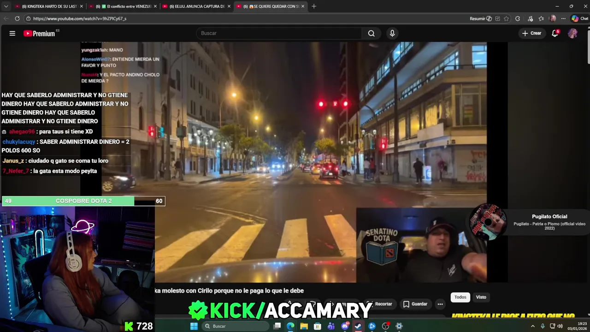Screen dimensions: 590x332
Task: Open the more actions ellipsis under the video
Action: tap(440, 304)
